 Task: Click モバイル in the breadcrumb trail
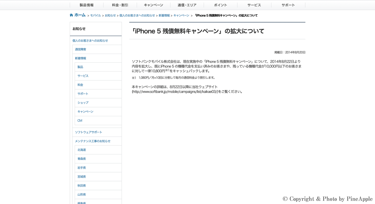95,16
